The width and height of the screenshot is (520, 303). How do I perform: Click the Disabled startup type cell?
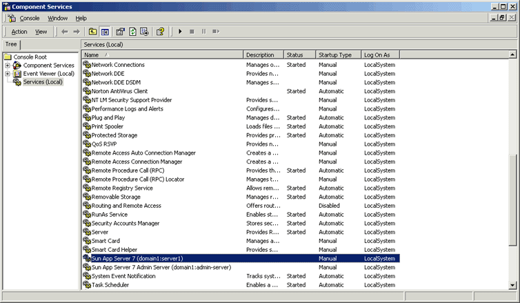pyautogui.click(x=330, y=206)
